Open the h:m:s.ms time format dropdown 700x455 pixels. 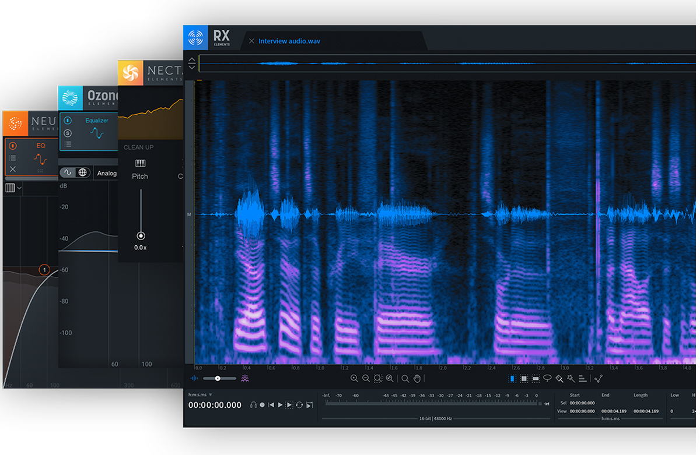coord(200,395)
